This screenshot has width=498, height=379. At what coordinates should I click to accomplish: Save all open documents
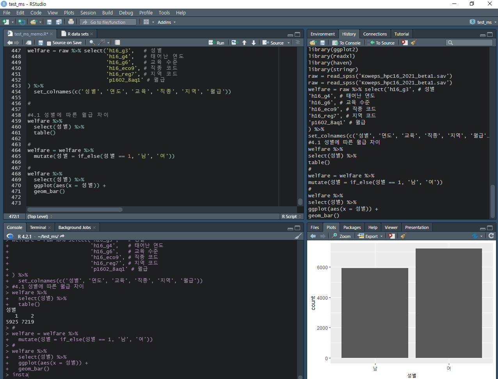(59, 22)
